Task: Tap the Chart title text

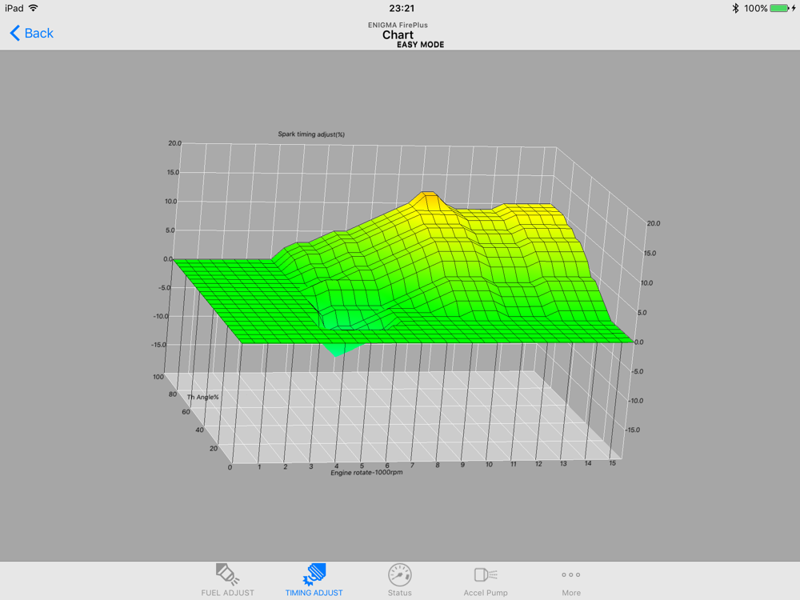Action: click(398, 34)
